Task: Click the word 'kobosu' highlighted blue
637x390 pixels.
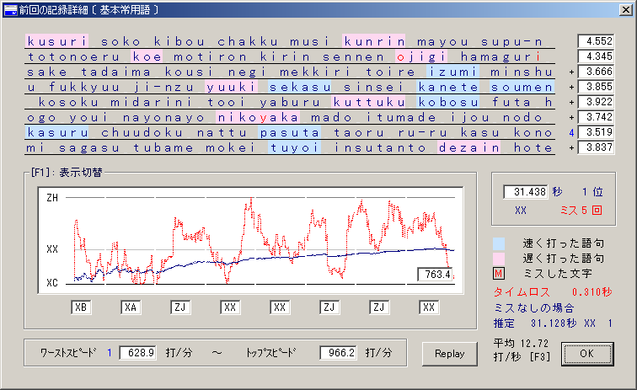Action: 448,103
